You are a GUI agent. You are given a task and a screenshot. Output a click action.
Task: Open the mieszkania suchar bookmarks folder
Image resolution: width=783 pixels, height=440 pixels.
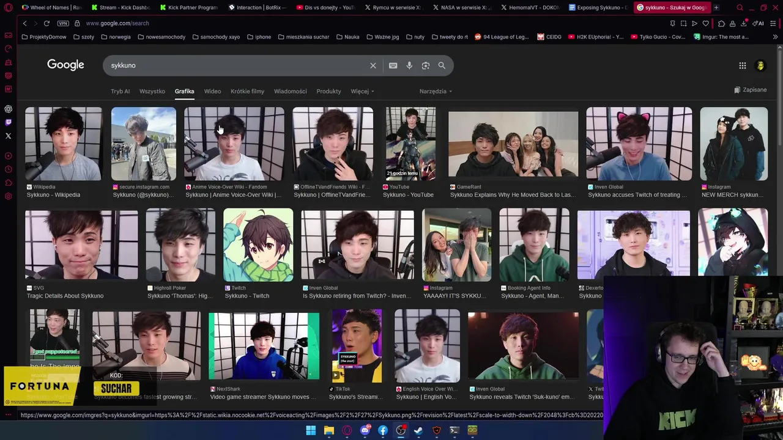303,37
